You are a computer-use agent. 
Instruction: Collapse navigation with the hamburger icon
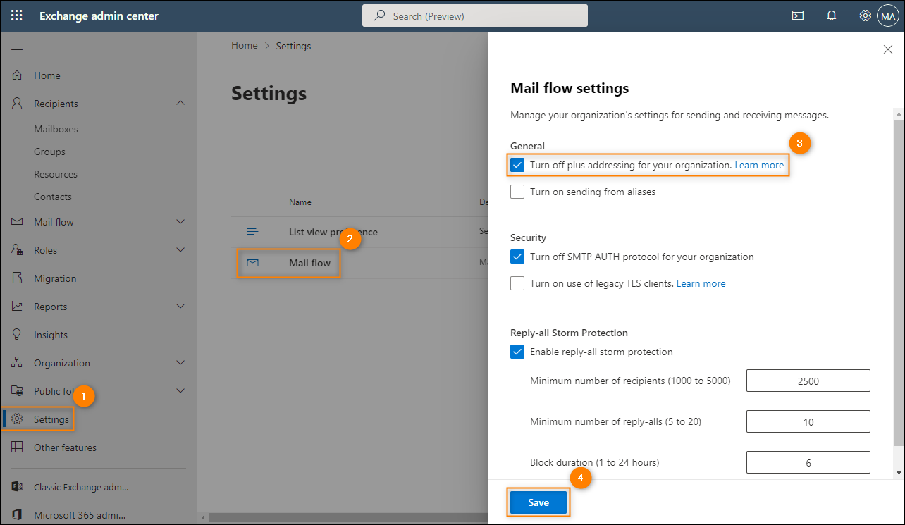click(17, 47)
